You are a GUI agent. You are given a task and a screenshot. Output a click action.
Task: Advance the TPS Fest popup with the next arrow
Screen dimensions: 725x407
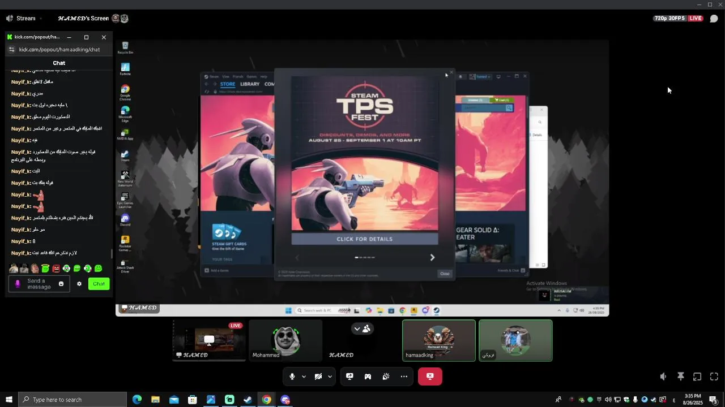(432, 257)
